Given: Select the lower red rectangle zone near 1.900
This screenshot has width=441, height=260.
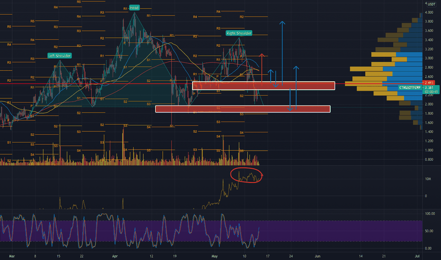Looking at the screenshot, I should (x=243, y=109).
